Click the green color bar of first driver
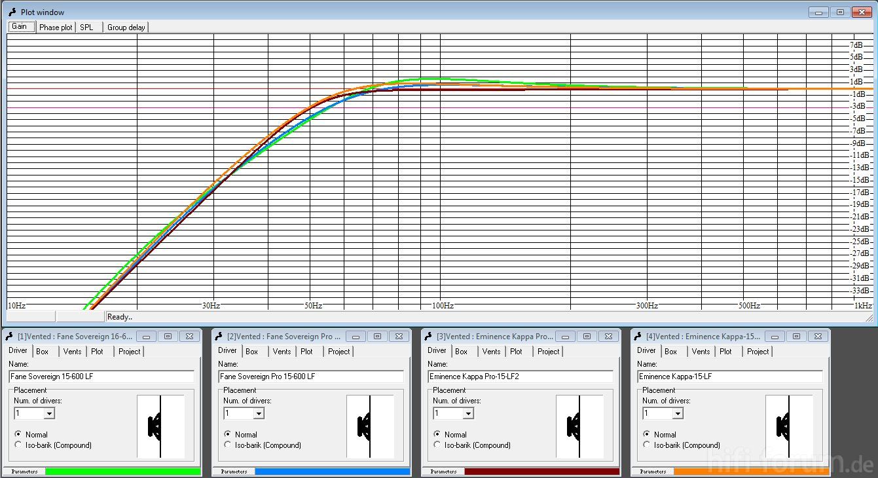Viewport: 878px width, 478px height. coord(123,471)
